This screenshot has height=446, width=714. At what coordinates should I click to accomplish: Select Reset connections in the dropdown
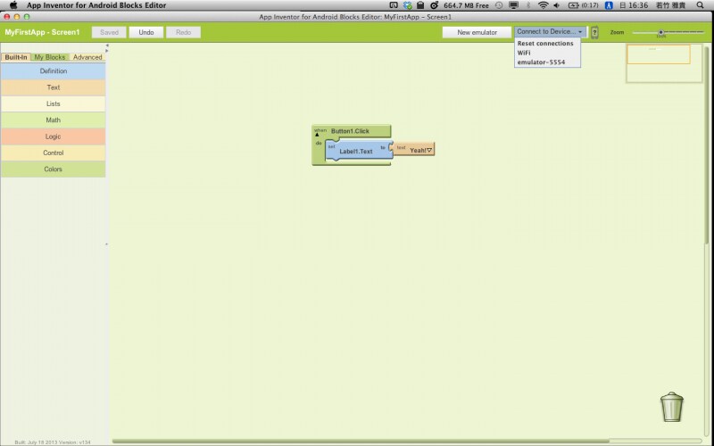click(544, 43)
